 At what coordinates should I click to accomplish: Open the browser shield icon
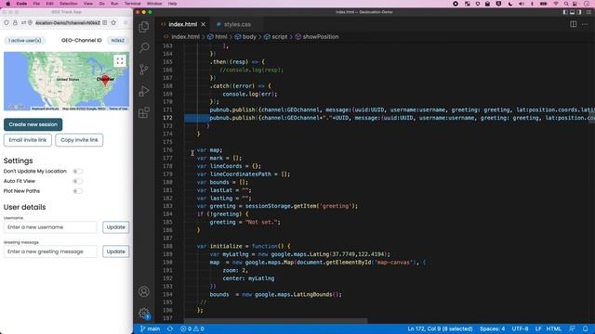coord(7,22)
